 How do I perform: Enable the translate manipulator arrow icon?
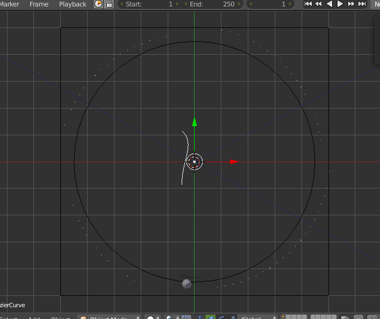click(x=210, y=317)
